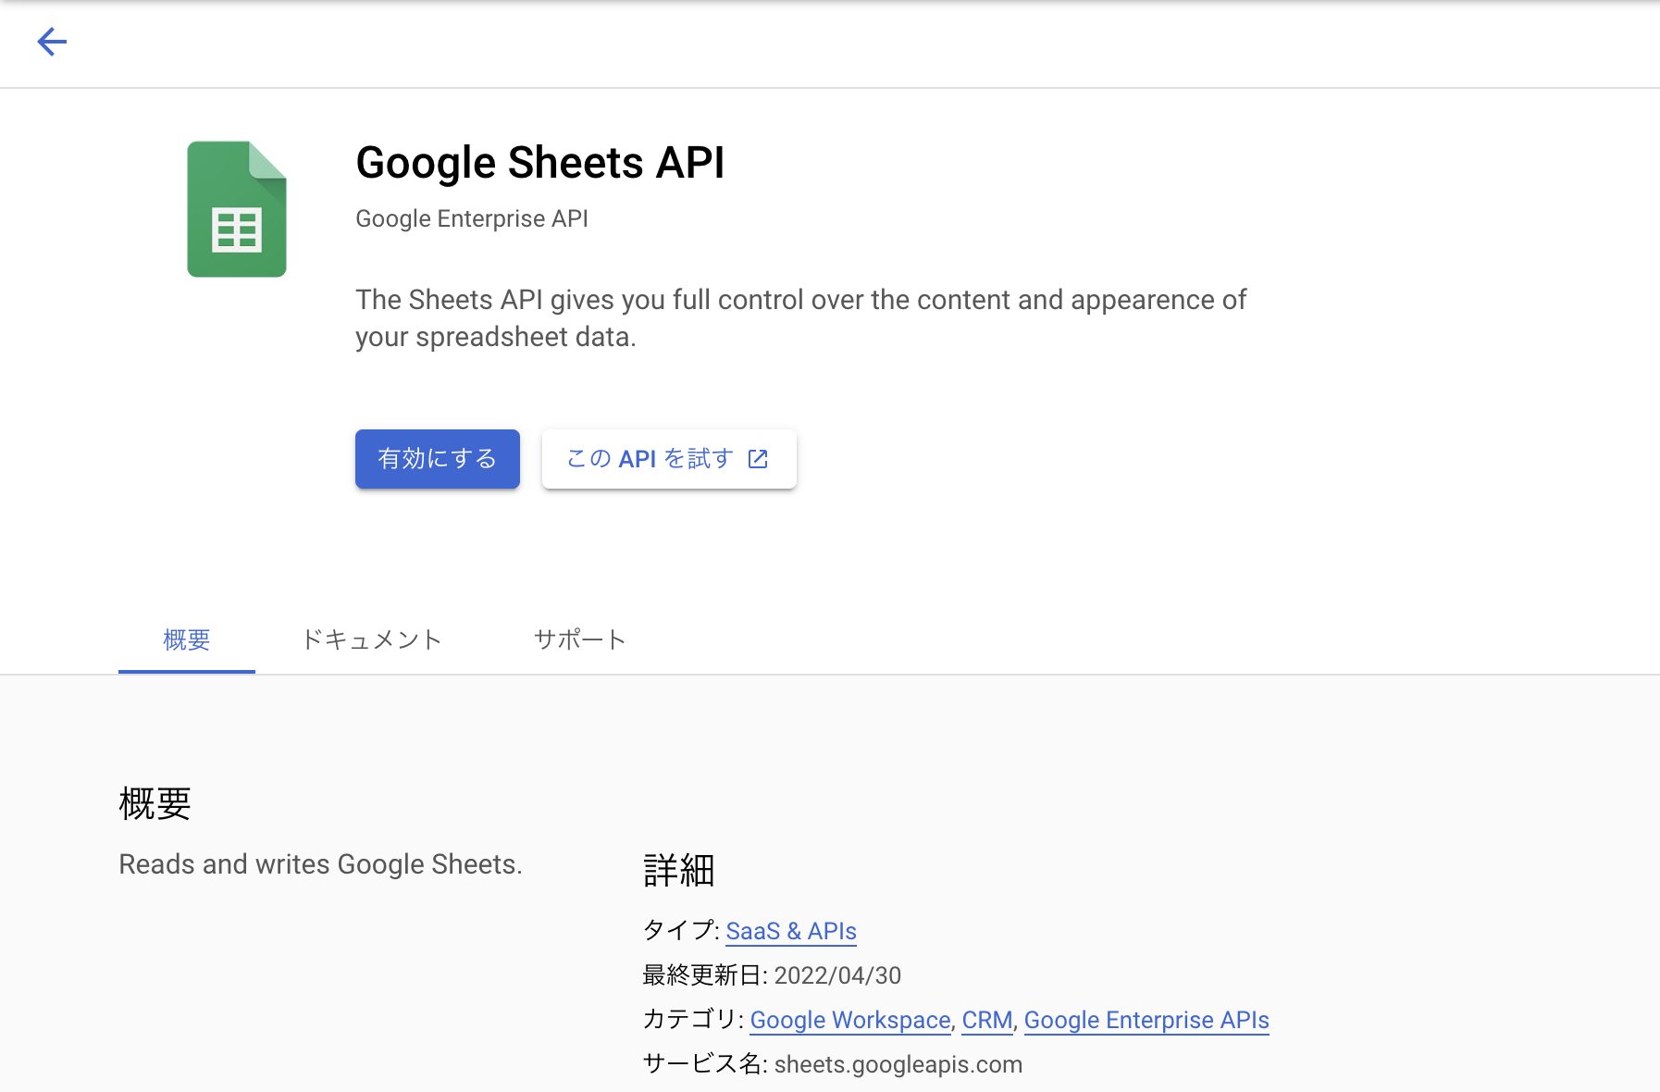Open the SaaS & APIs type link
Viewport: 1660px width, 1092px height.
(790, 930)
